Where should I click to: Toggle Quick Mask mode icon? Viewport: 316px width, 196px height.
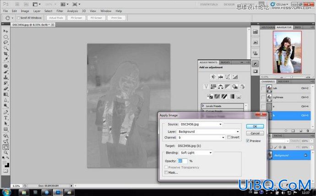(x=5, y=171)
